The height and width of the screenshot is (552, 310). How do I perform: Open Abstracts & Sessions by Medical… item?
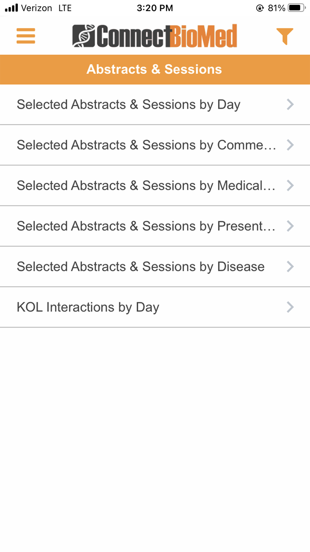[146, 185]
